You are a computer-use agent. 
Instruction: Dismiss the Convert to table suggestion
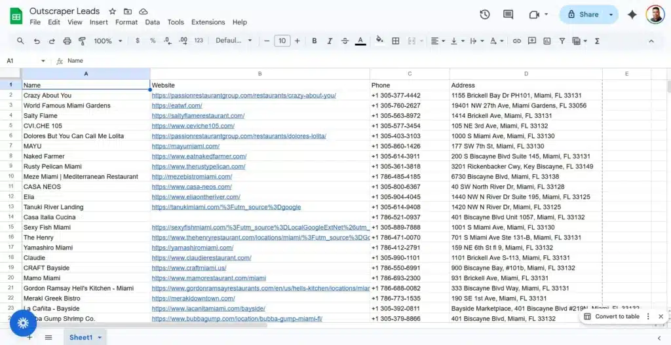(x=661, y=316)
